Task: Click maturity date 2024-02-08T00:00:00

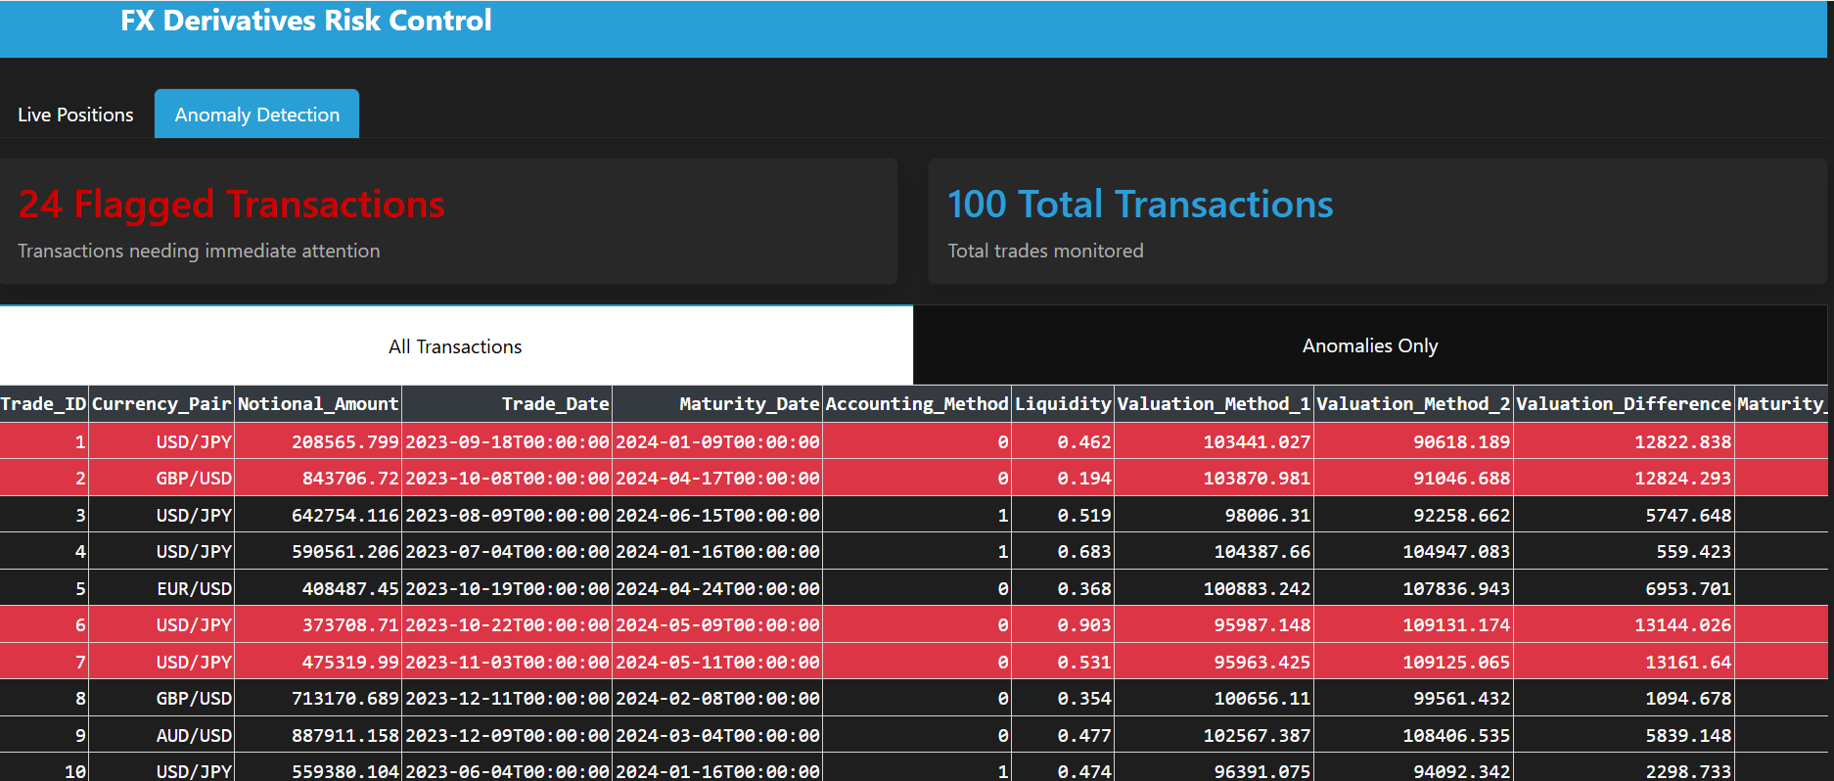Action: [717, 698]
